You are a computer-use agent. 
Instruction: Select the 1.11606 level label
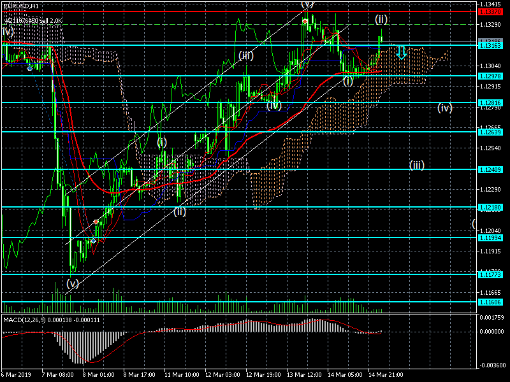(x=491, y=302)
